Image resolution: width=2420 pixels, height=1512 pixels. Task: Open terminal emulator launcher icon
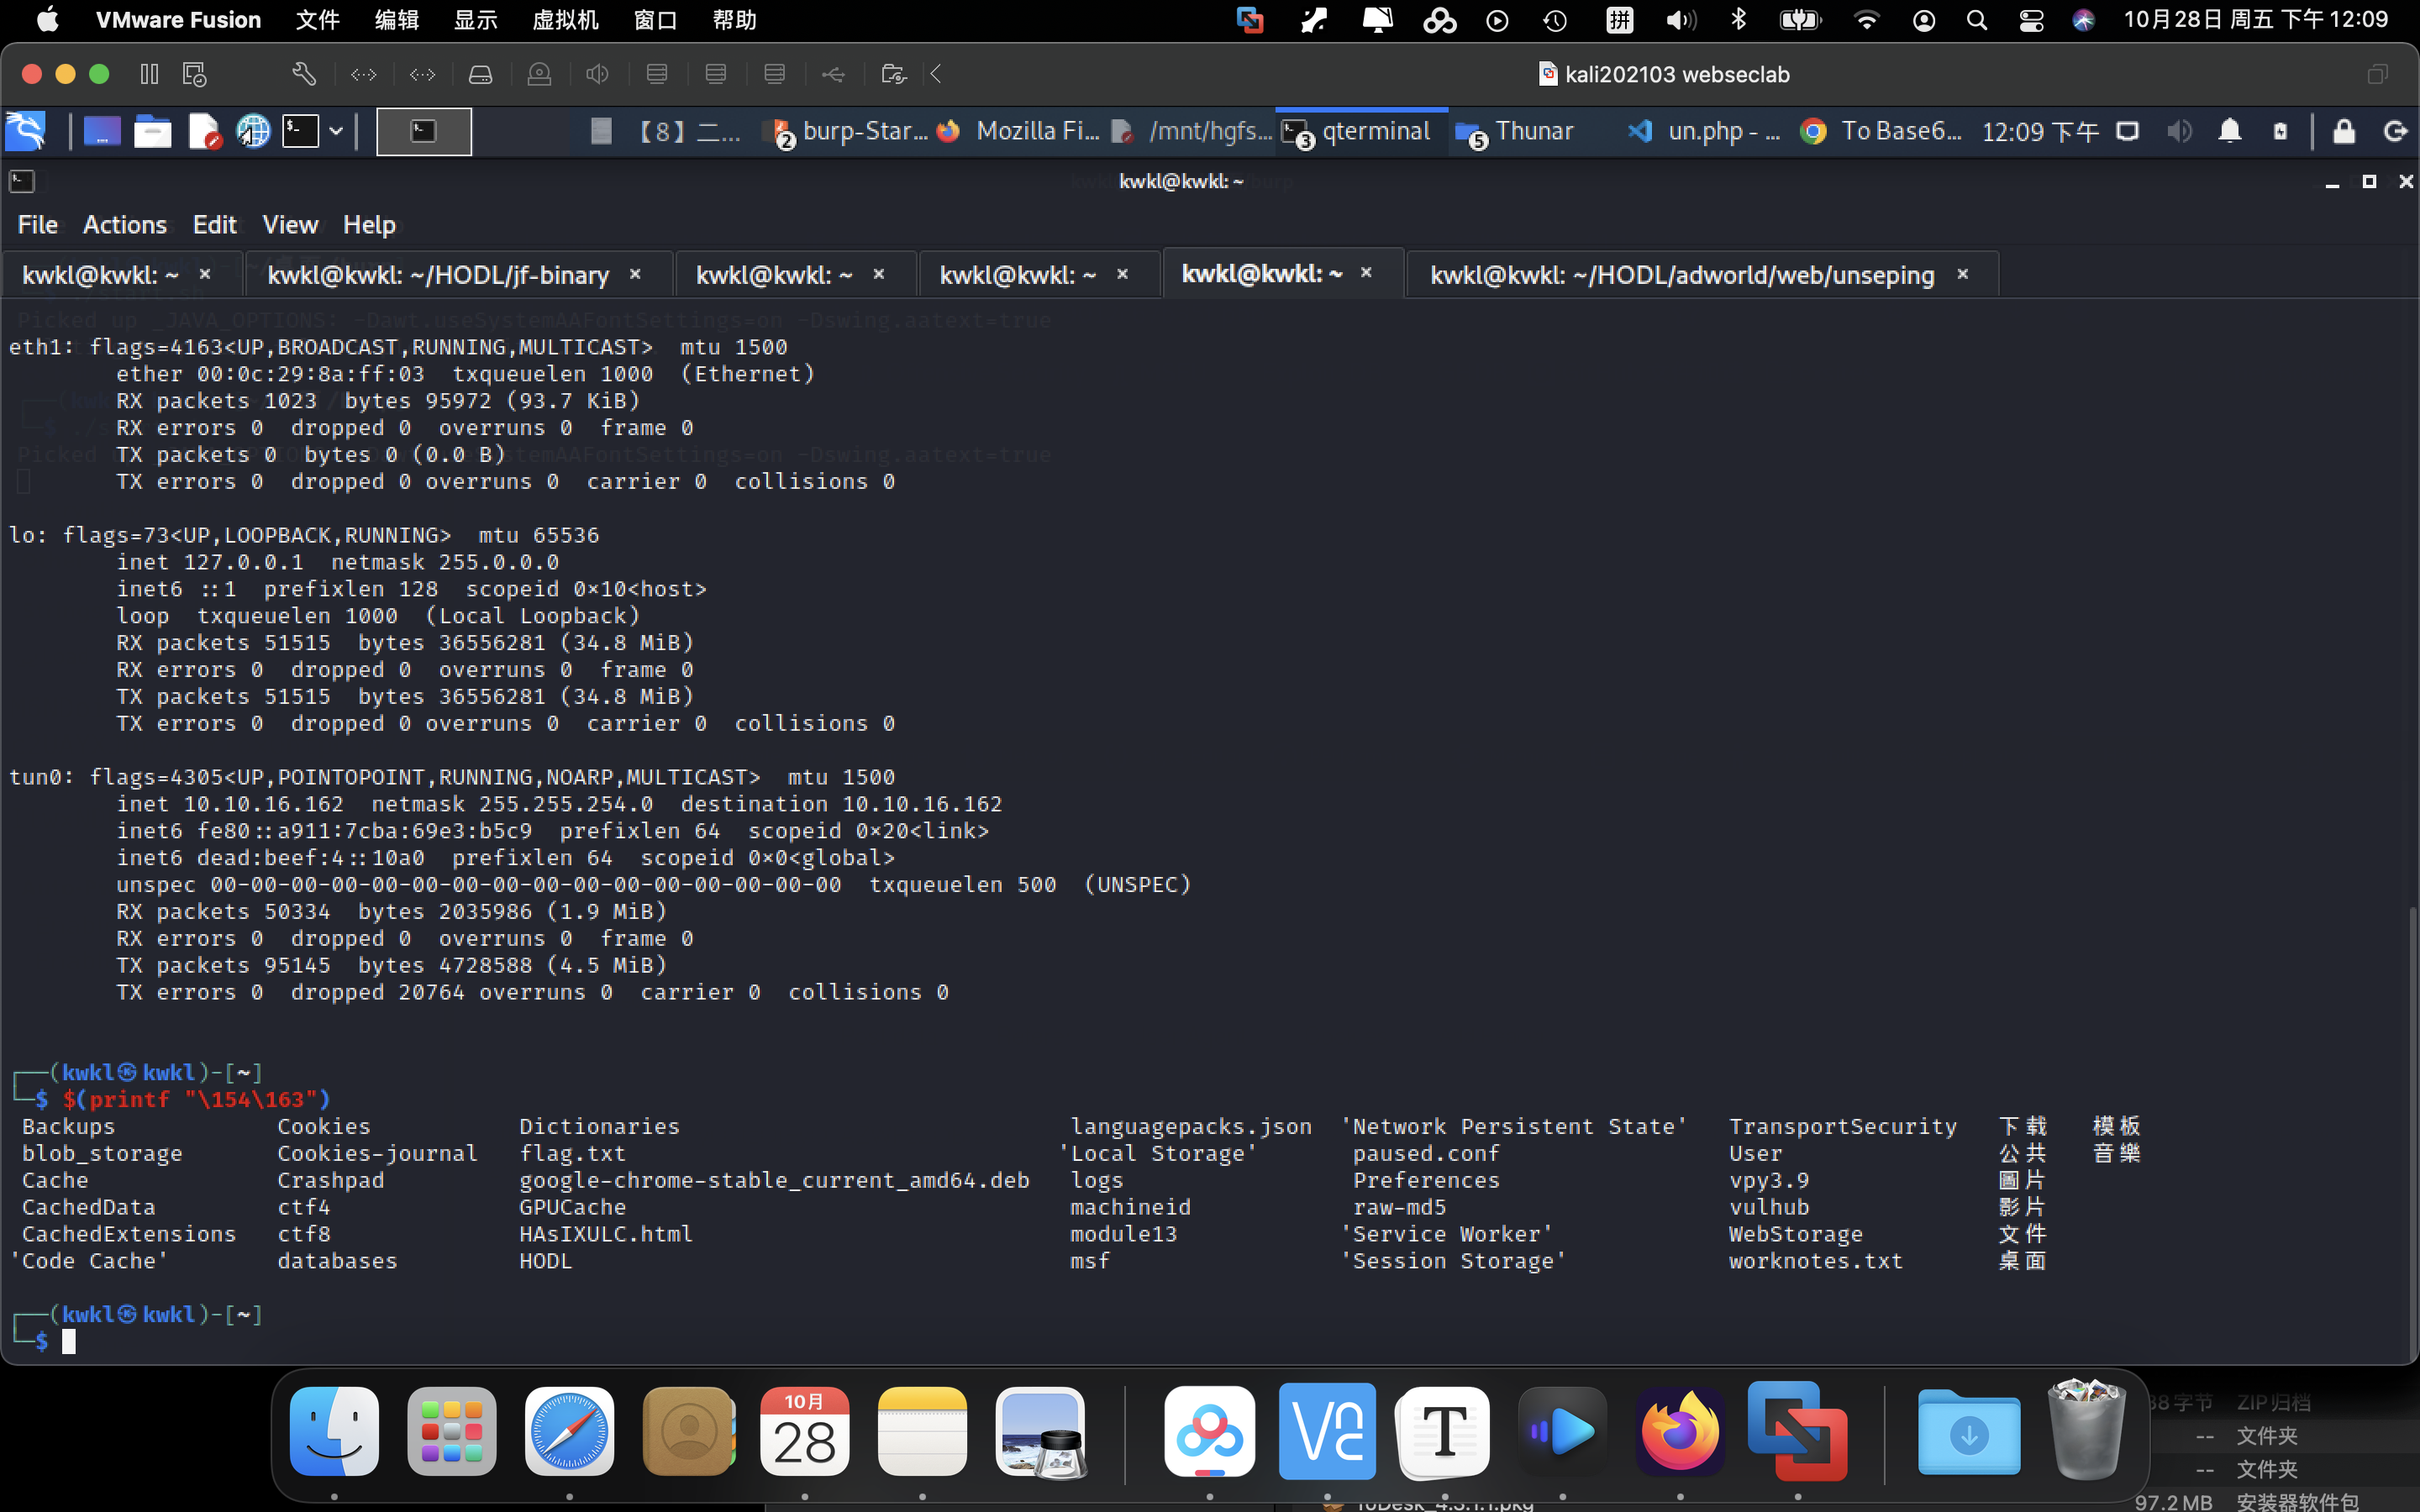[300, 131]
